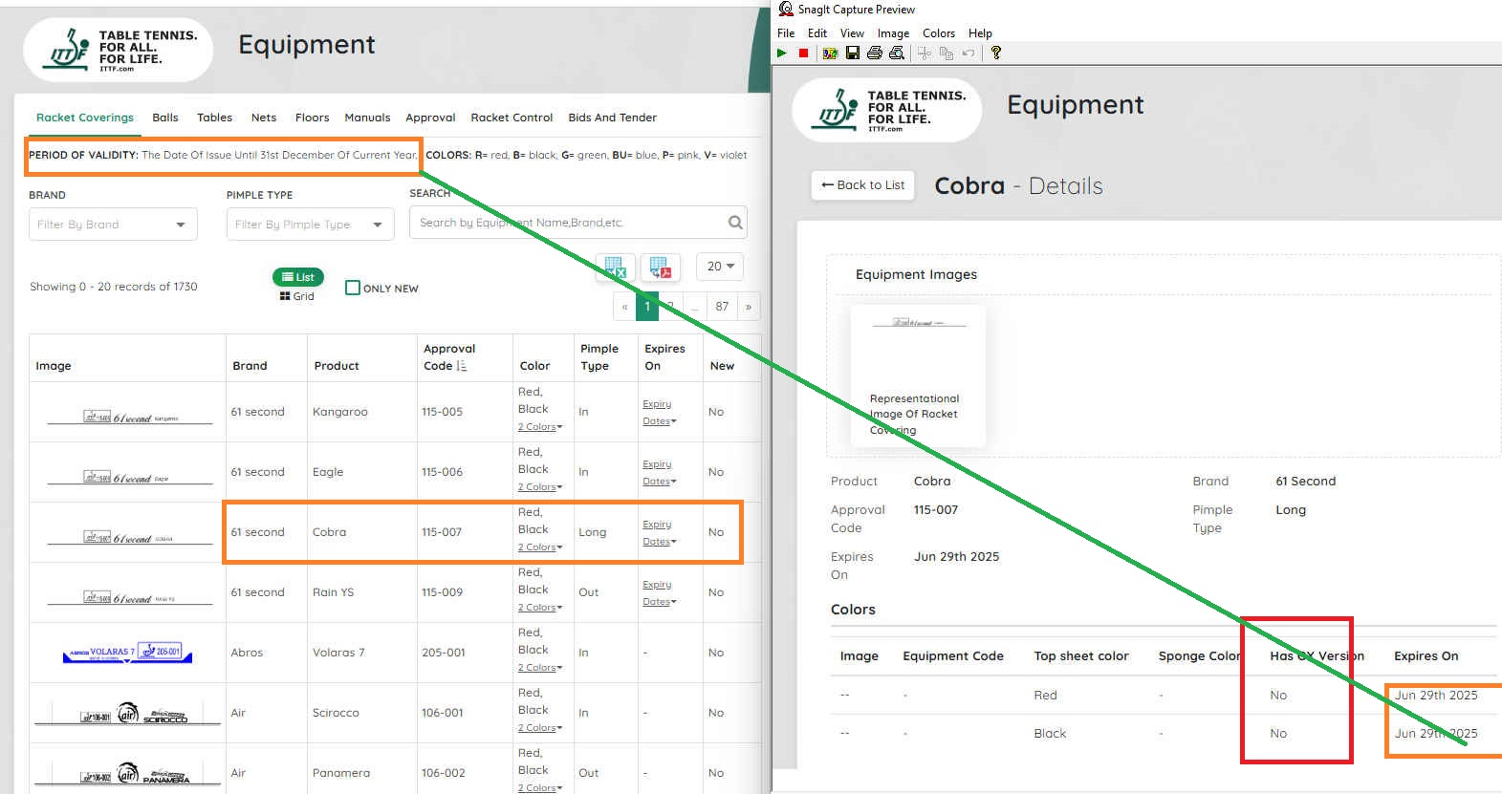The width and height of the screenshot is (1502, 794).
Task: Click the Brand column header
Action: pos(250,366)
